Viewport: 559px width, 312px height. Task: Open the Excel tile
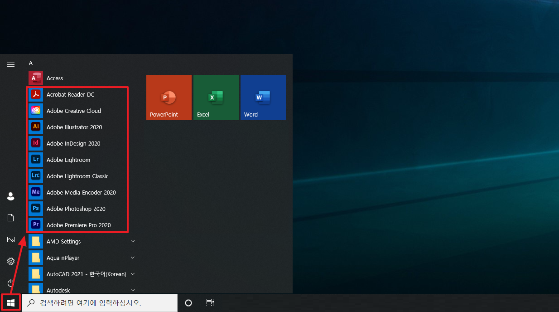tap(216, 97)
